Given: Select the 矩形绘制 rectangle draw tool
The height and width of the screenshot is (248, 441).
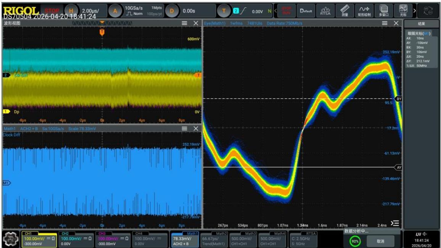Looking at the screenshot, I should (x=364, y=11).
